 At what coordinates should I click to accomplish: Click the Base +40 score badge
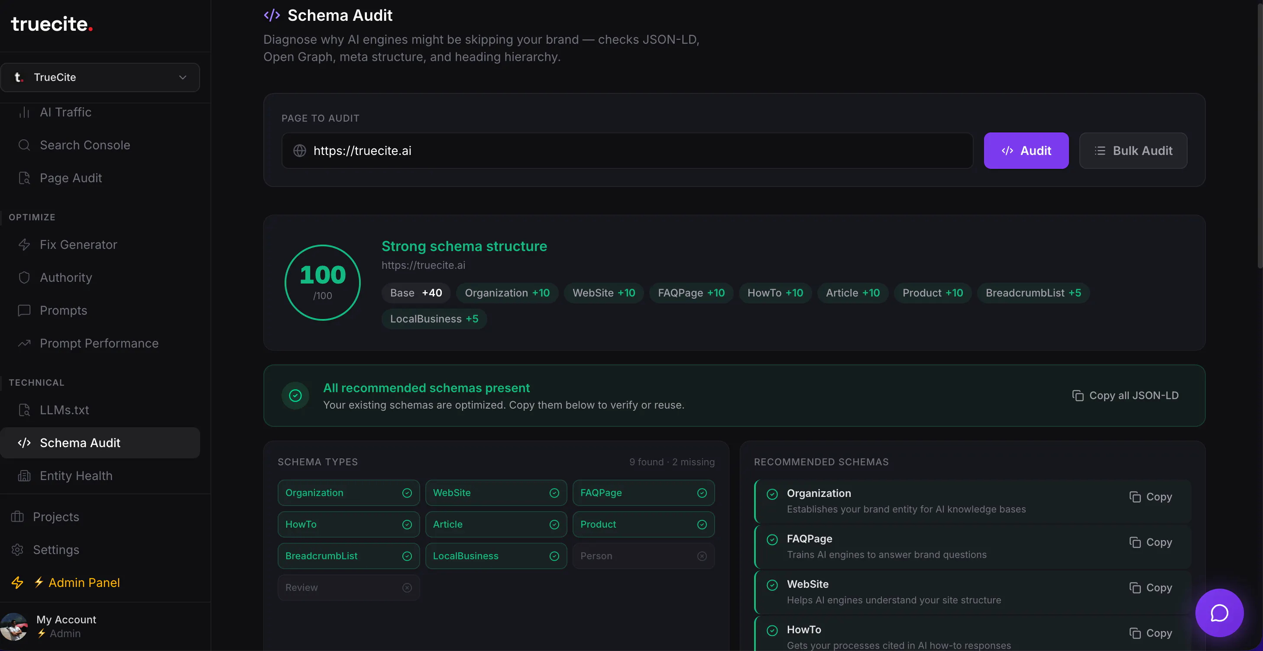(416, 293)
